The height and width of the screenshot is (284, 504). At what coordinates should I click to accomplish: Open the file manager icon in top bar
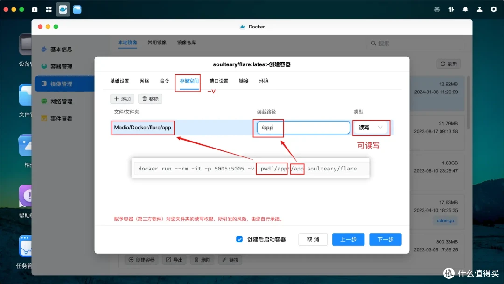[x=77, y=9]
